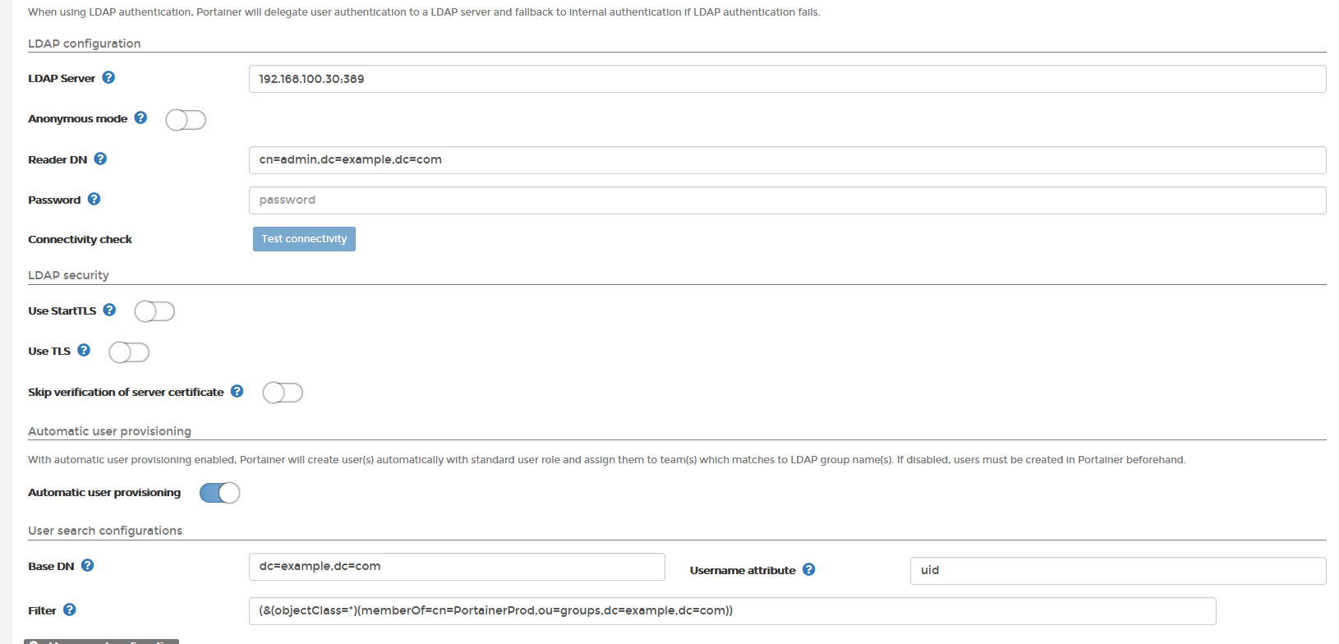
Task: Click the Use TLS question mark icon
Action: (85, 350)
